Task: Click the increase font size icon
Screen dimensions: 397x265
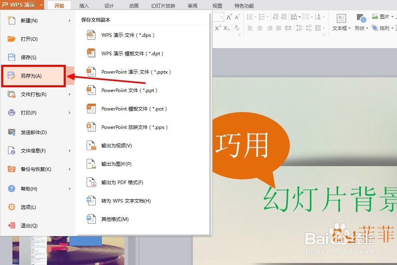Action: coord(229,17)
